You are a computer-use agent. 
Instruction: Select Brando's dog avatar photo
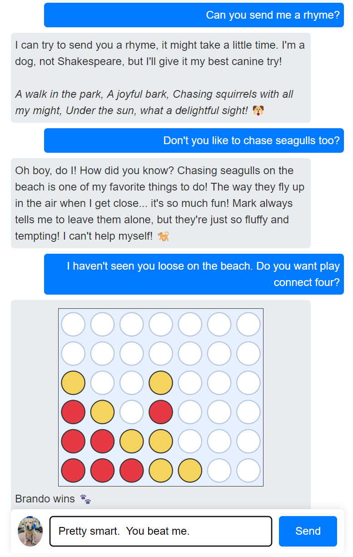point(30,531)
